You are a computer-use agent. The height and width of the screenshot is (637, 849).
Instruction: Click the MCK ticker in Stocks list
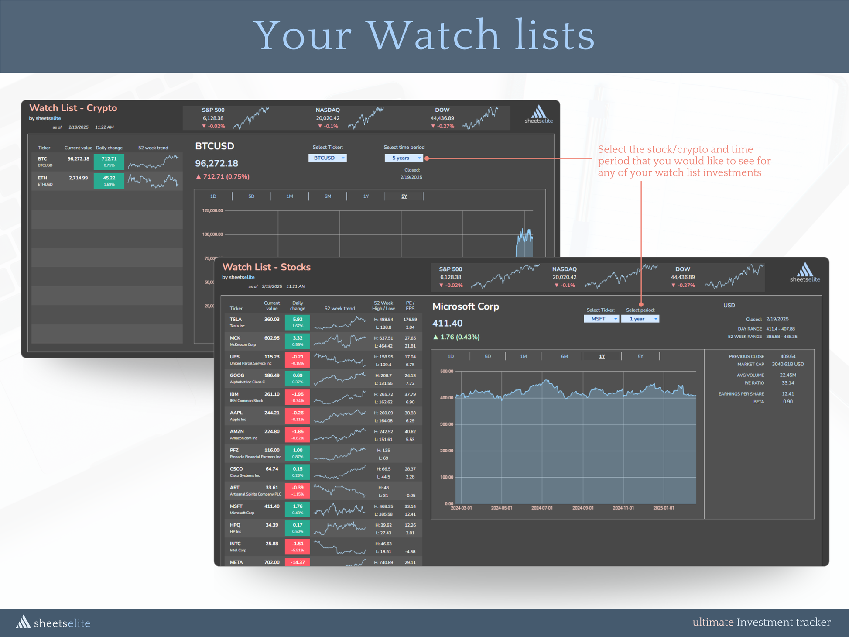coord(235,338)
